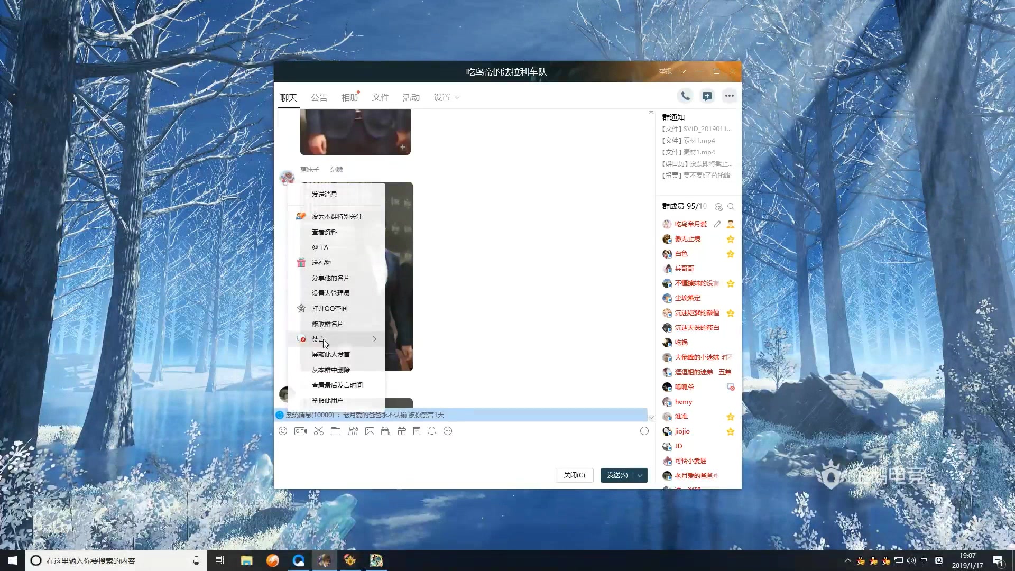Select 设为本群特别关注 menu item

pos(336,216)
